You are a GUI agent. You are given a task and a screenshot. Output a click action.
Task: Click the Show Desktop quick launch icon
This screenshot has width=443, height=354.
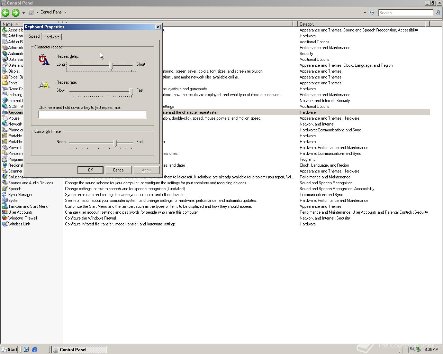[26, 350]
